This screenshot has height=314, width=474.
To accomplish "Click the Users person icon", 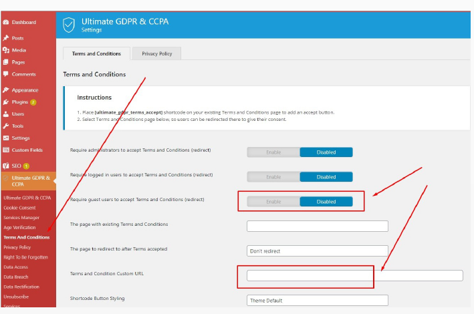I will [6, 114].
